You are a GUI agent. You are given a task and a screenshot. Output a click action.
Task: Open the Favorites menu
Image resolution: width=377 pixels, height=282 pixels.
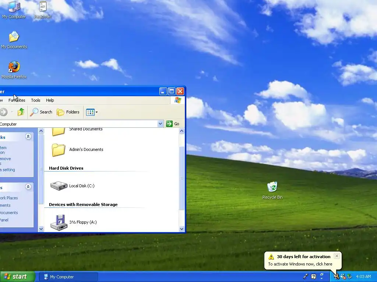click(17, 100)
